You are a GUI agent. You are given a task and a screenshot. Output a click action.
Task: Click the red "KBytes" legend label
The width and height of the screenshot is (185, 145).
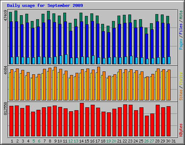(181, 130)
